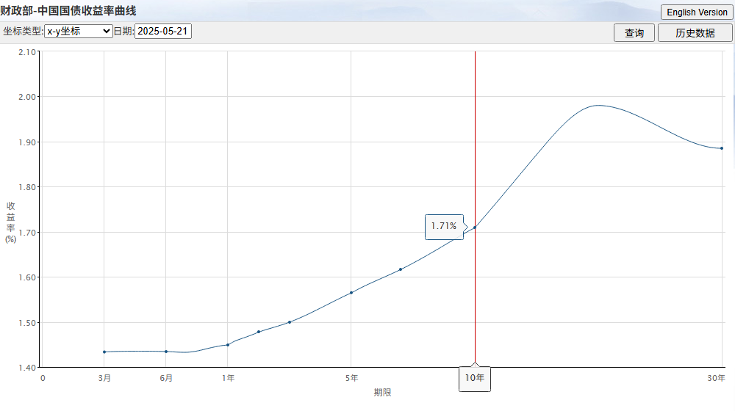Viewport: 735px width, 411px height.
Task: Click the 30年 x-axis label
Action: pos(716,378)
